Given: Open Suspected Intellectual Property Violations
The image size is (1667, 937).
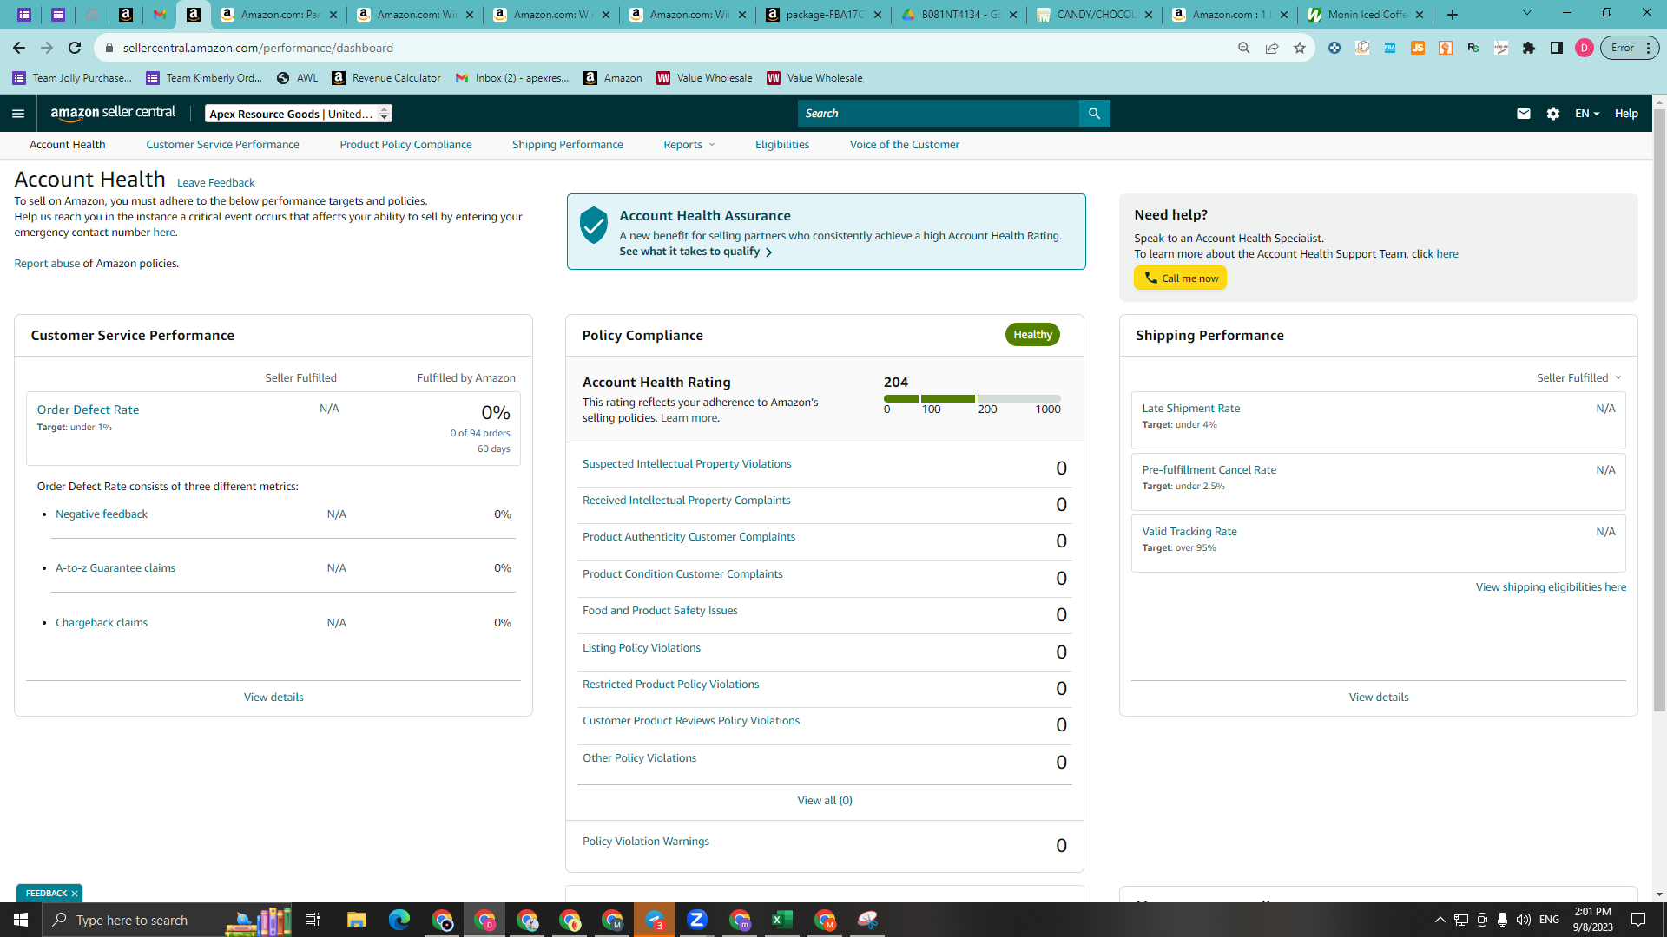Looking at the screenshot, I should point(687,464).
